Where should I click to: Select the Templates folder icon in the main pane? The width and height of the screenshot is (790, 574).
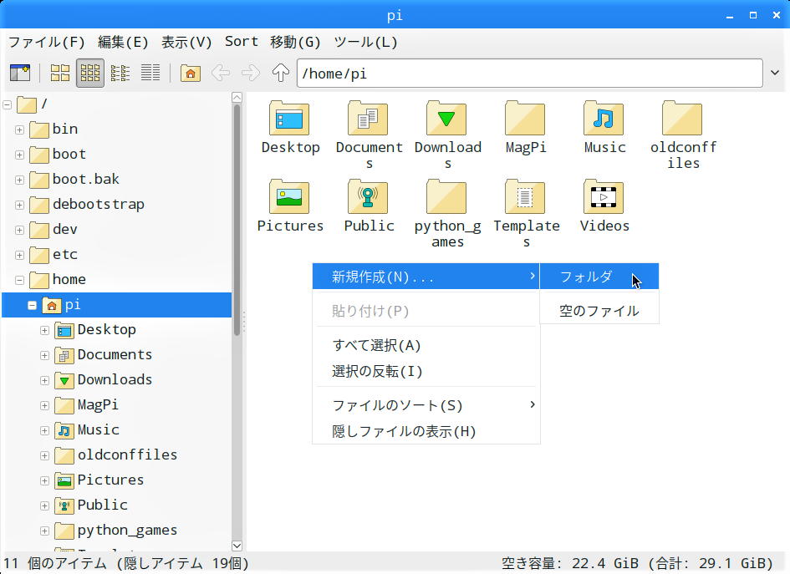pos(526,197)
